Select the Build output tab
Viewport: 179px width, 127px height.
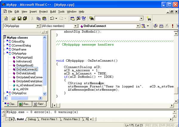tap(20, 119)
